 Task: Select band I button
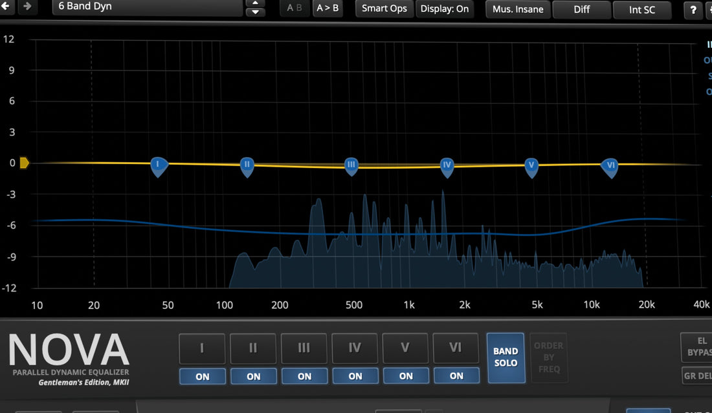coord(202,348)
